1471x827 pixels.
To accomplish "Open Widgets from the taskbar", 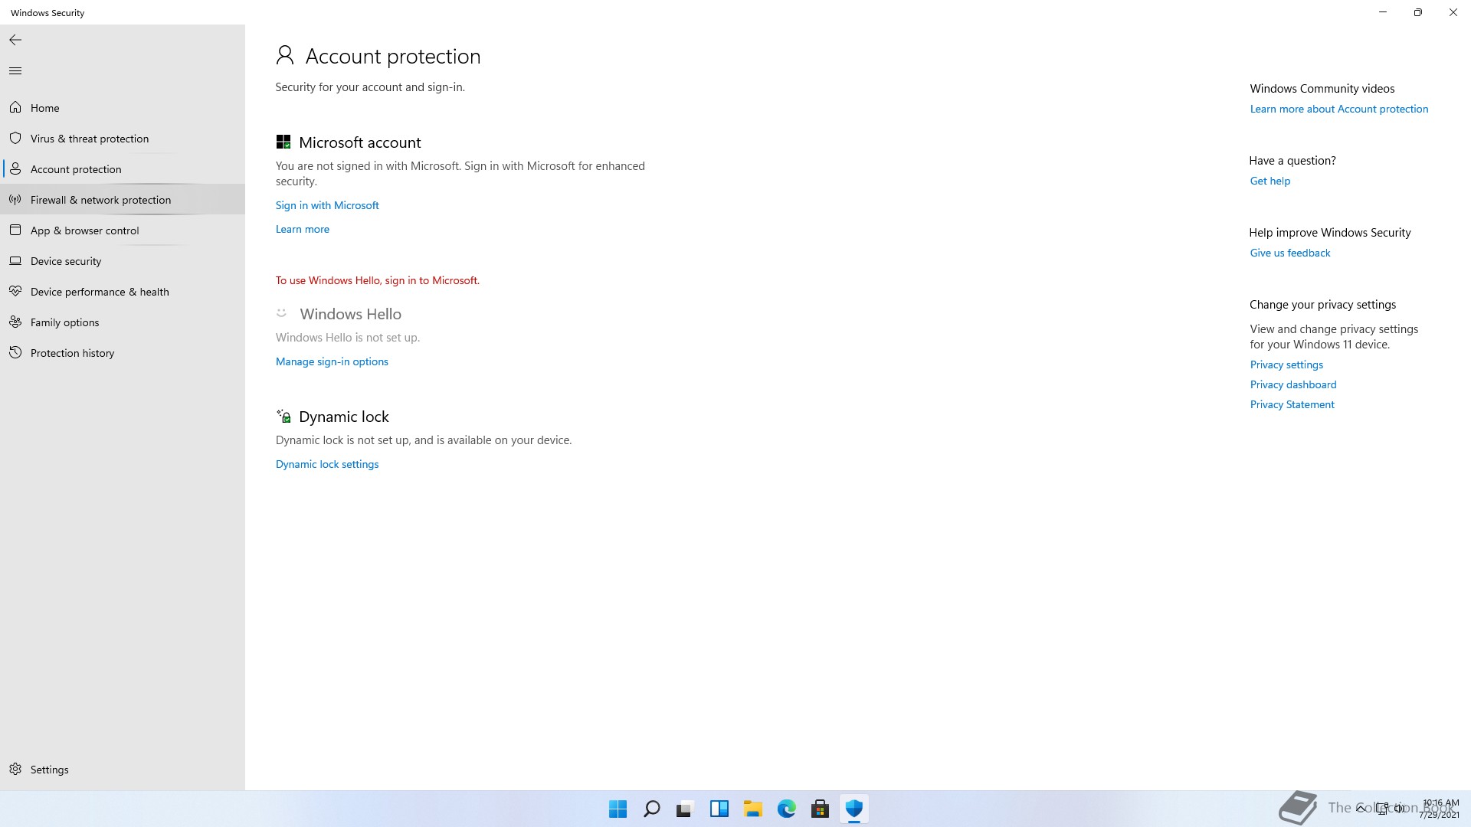I will click(719, 809).
